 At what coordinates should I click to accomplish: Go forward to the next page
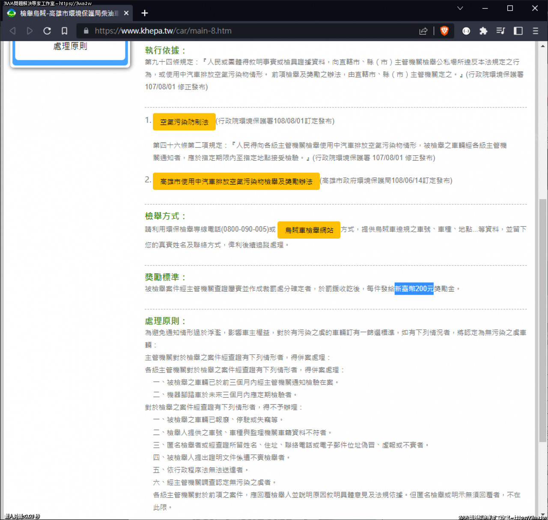click(x=30, y=31)
